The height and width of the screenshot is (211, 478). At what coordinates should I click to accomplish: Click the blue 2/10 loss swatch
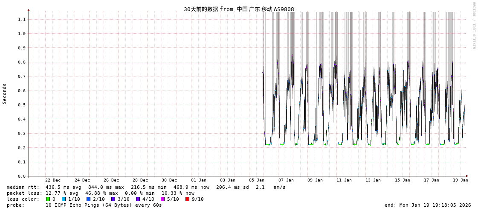(88, 199)
